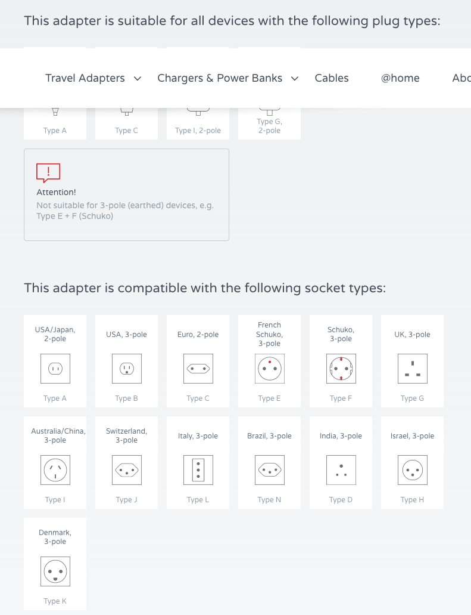Click the 'Attention!' heading text
Image resolution: width=471 pixels, height=615 pixels.
[57, 192]
